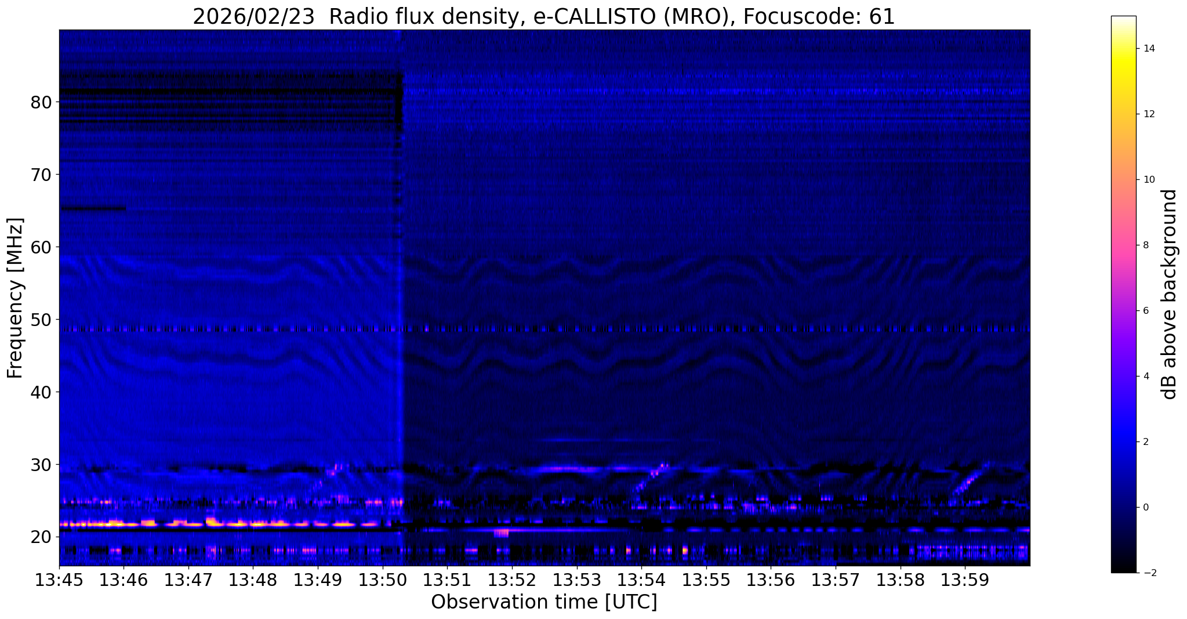Pick the colorbar tick value 6
The width and height of the screenshot is (1187, 619).
[1145, 311]
